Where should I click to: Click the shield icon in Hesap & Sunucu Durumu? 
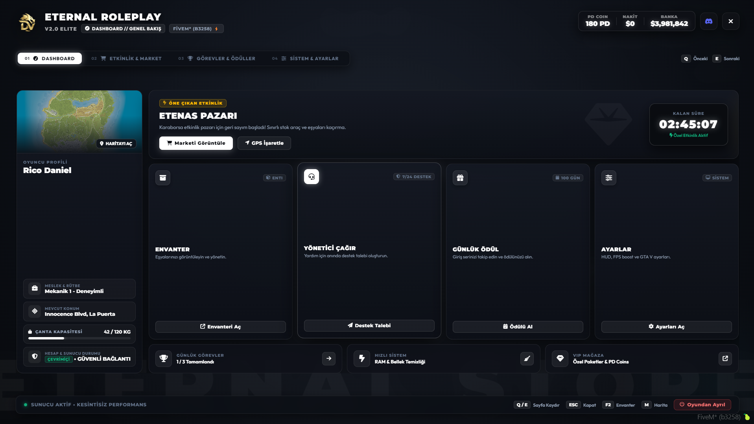point(35,356)
